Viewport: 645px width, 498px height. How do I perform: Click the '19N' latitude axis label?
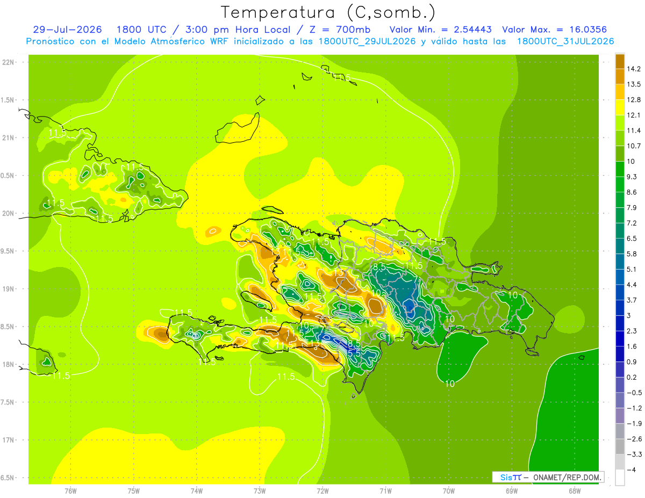coord(8,288)
